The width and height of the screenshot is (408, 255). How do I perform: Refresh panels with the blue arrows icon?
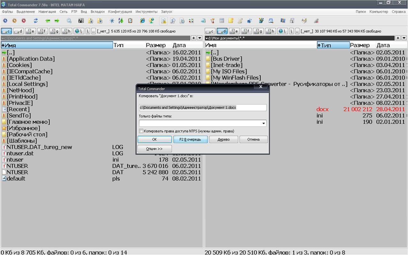coord(36,21)
